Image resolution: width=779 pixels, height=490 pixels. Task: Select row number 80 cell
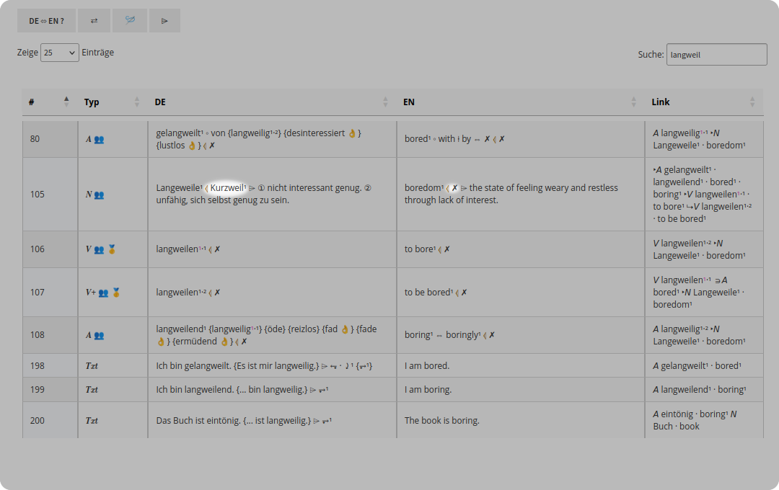[50, 139]
